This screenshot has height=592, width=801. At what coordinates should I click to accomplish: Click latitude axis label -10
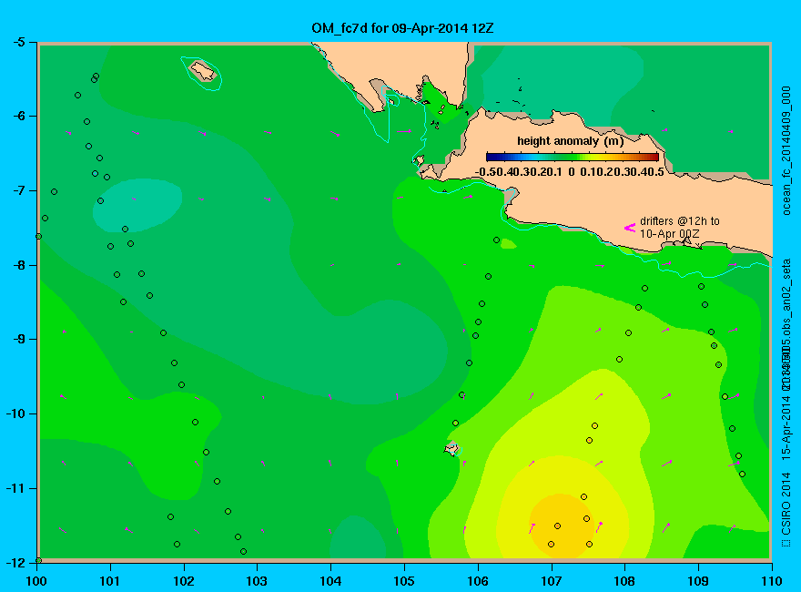coord(15,413)
